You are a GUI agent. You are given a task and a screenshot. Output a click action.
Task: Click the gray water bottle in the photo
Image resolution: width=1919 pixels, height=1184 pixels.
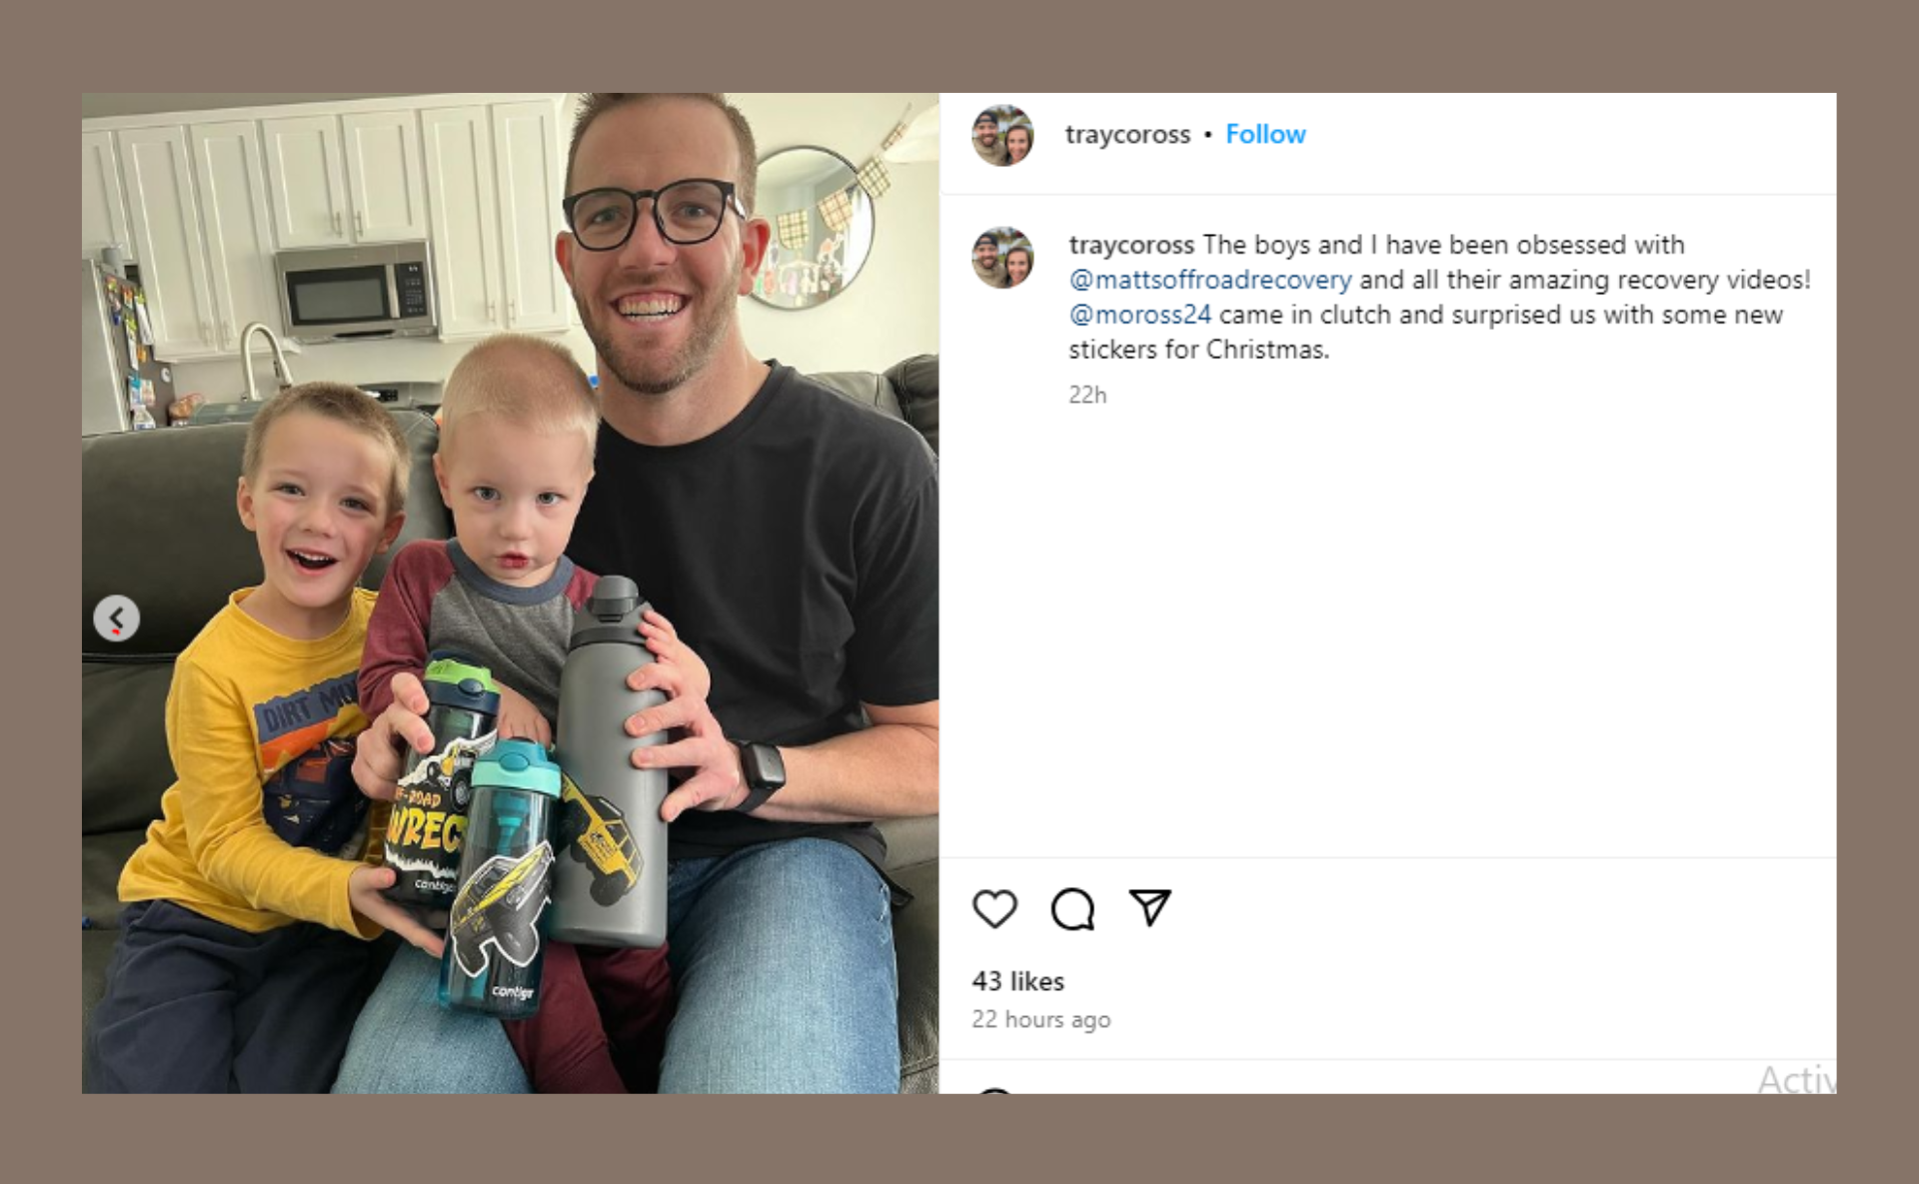610,762
